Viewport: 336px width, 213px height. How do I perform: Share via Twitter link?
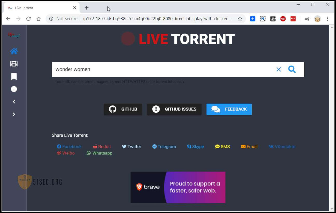(x=132, y=146)
